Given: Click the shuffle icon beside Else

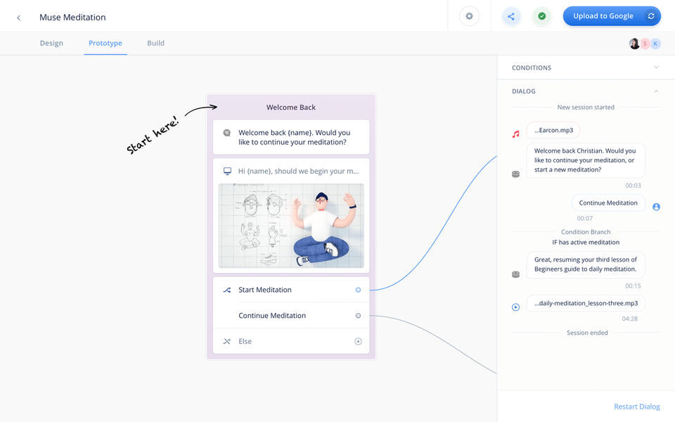Looking at the screenshot, I should coord(227,342).
